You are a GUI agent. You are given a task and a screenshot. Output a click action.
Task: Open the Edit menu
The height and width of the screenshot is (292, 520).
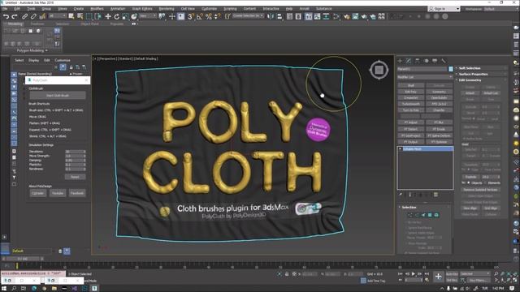[x=17, y=8]
